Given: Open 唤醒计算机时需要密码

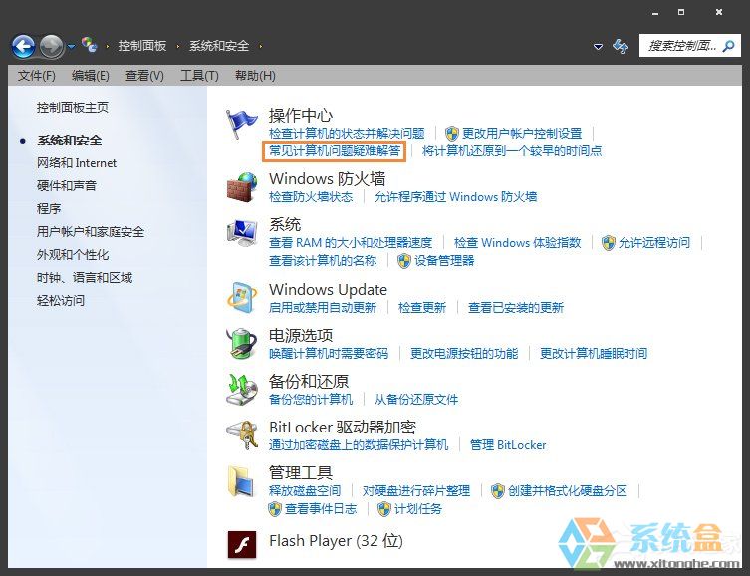Looking at the screenshot, I should point(329,353).
